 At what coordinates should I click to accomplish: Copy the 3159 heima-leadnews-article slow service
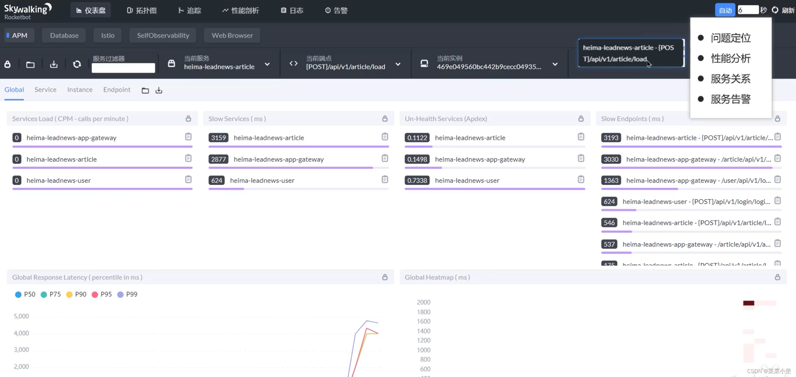385,137
